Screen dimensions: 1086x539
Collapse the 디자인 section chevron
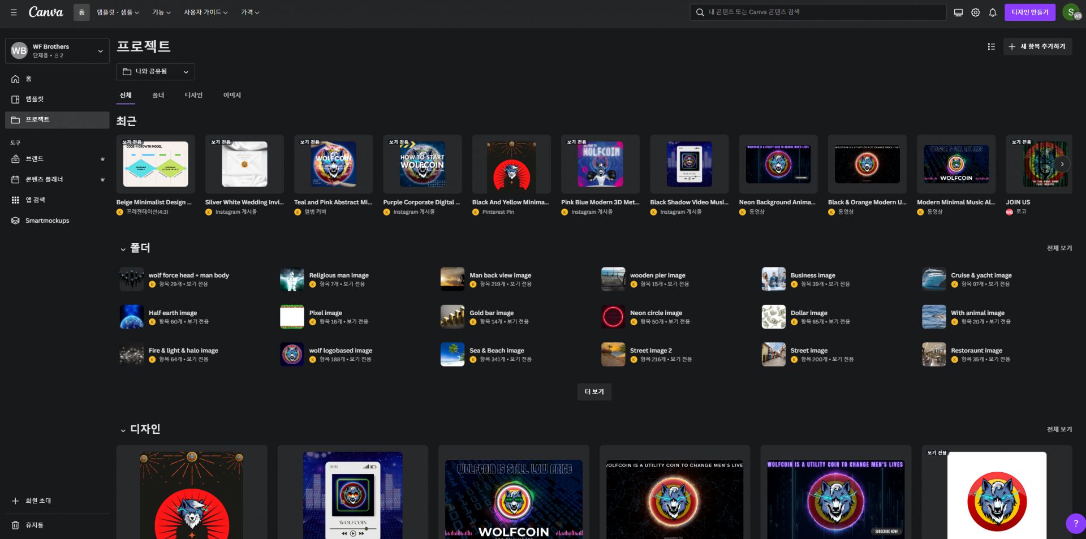pyautogui.click(x=123, y=430)
